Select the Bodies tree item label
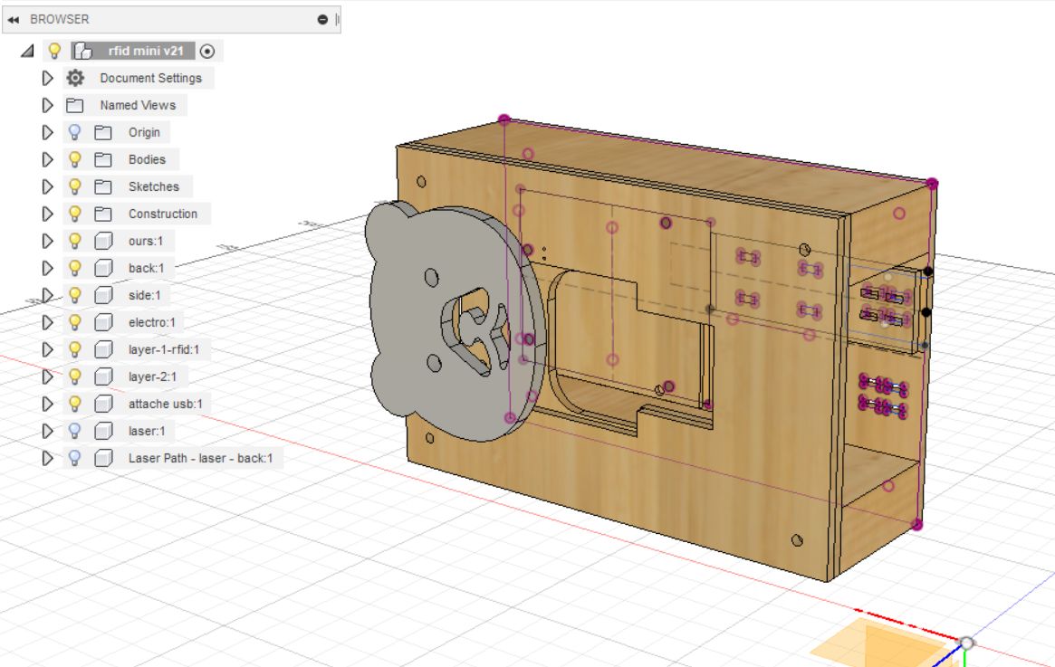 [147, 159]
